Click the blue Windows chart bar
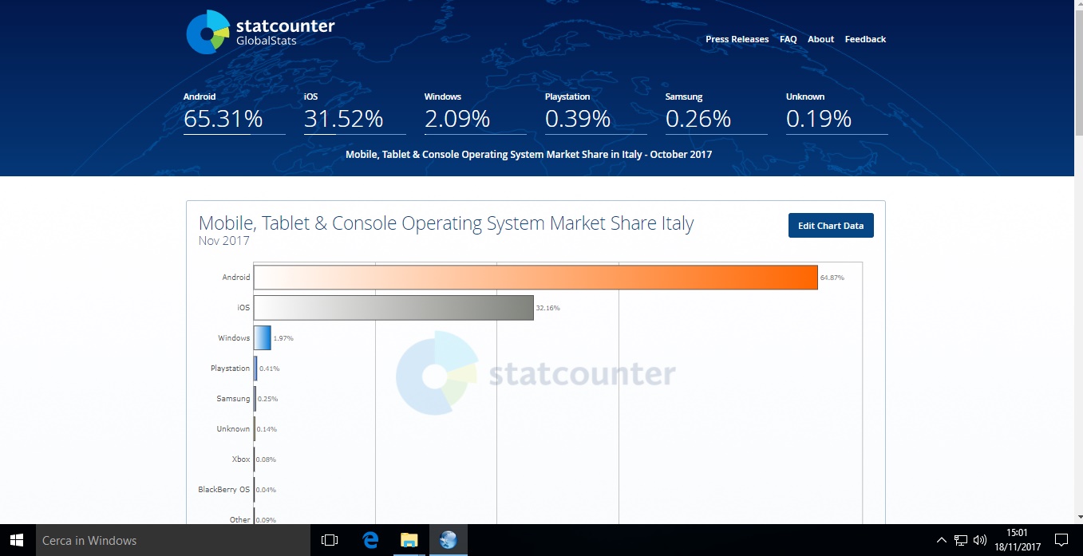Screen dimensions: 1083x556 (x=263, y=338)
